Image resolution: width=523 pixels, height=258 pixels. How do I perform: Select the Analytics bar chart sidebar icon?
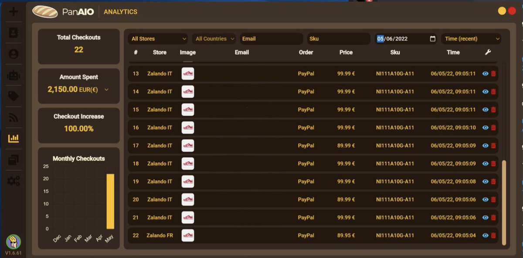(14, 139)
